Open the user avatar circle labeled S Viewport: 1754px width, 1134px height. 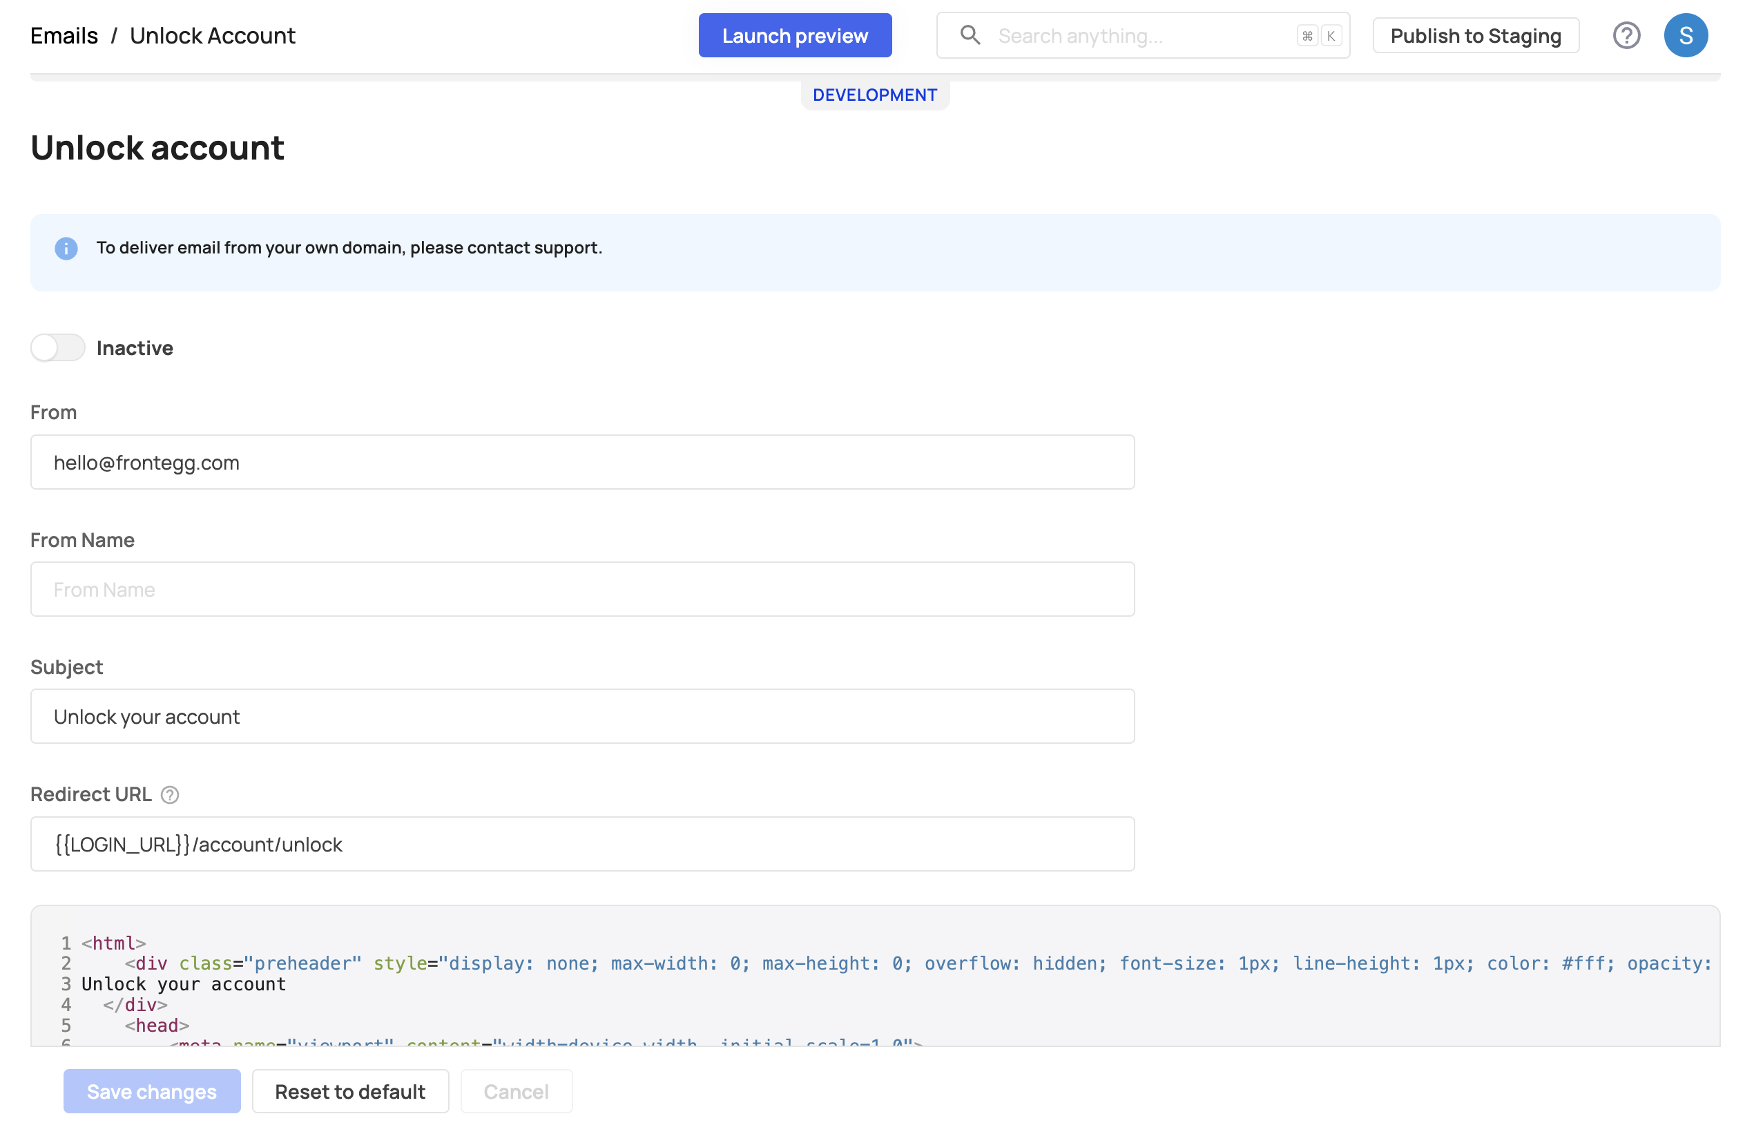[x=1686, y=35]
